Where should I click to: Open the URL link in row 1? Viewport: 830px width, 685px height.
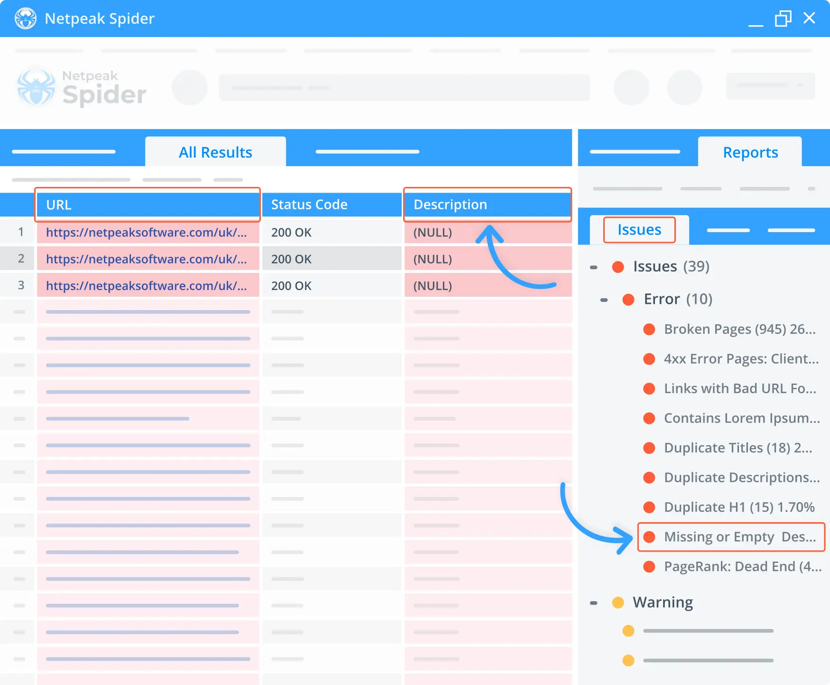[147, 233]
